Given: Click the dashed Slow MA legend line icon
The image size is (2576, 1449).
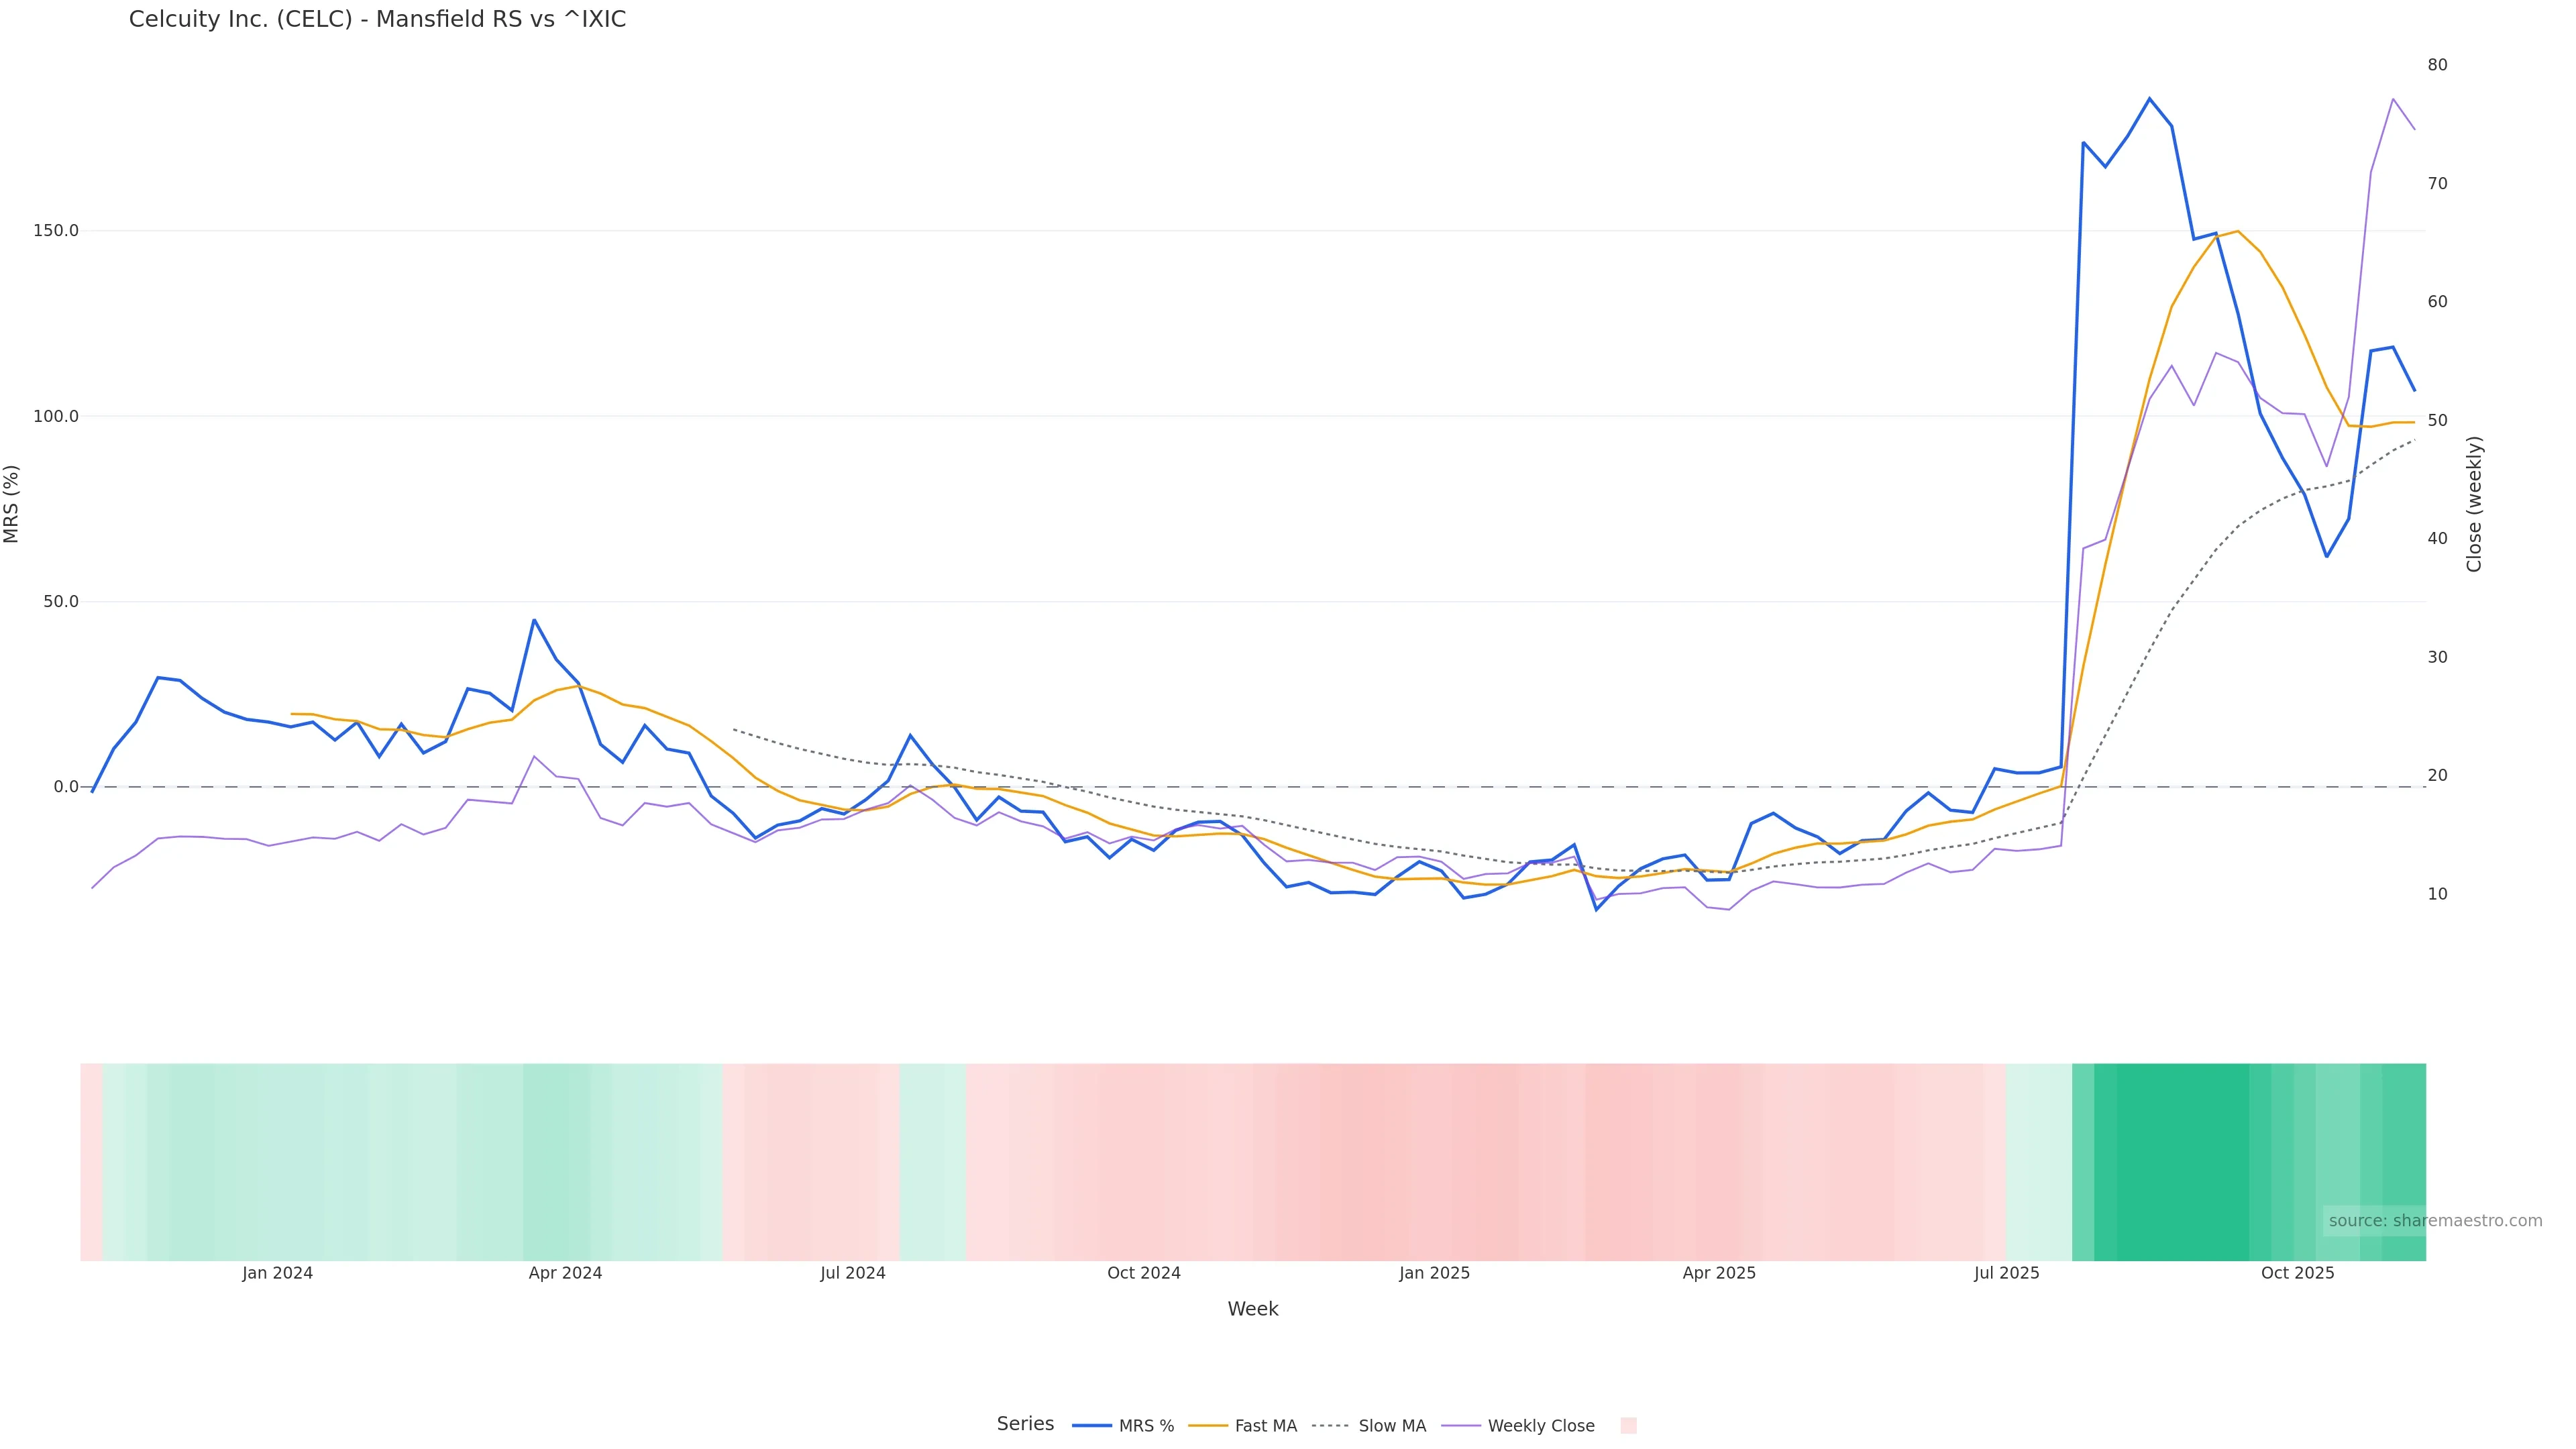Looking at the screenshot, I should [1330, 1426].
